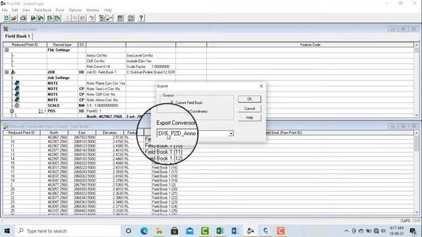Click the Elevation column header
This screenshot has width=422, height=237.
109,132
